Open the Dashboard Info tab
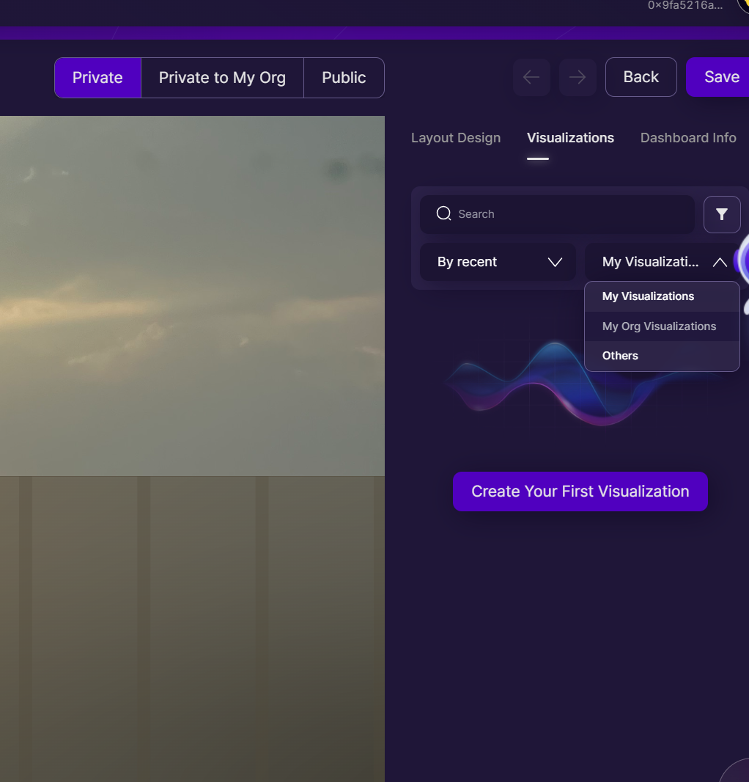 [687, 138]
